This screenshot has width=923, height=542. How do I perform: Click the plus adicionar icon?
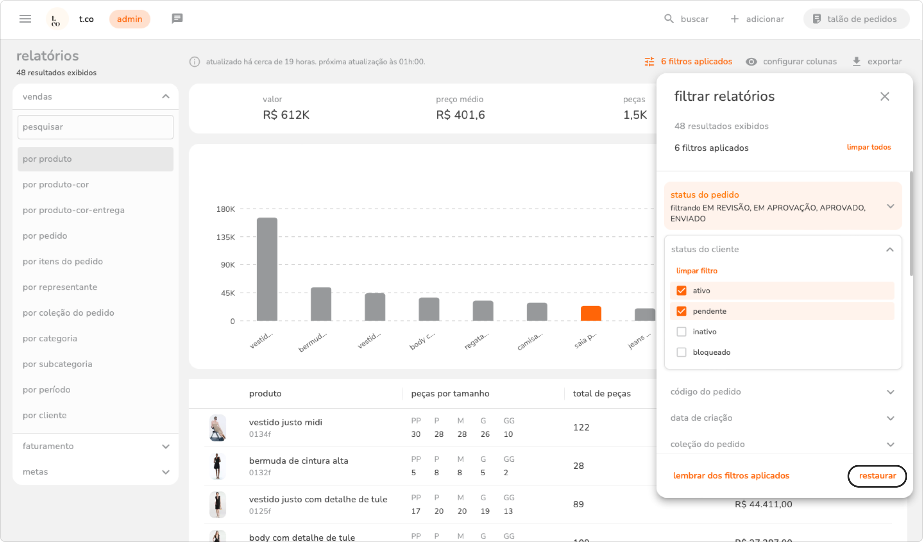(x=734, y=19)
